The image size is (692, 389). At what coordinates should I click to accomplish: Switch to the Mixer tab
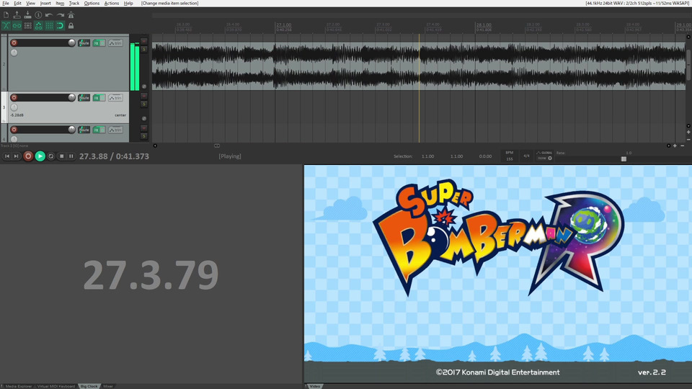tap(108, 386)
